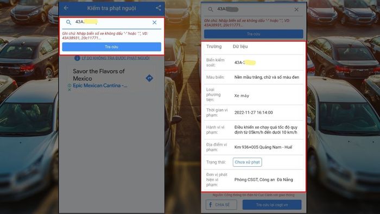Click the 'Biển kiểm soát:' field label

coord(216,62)
